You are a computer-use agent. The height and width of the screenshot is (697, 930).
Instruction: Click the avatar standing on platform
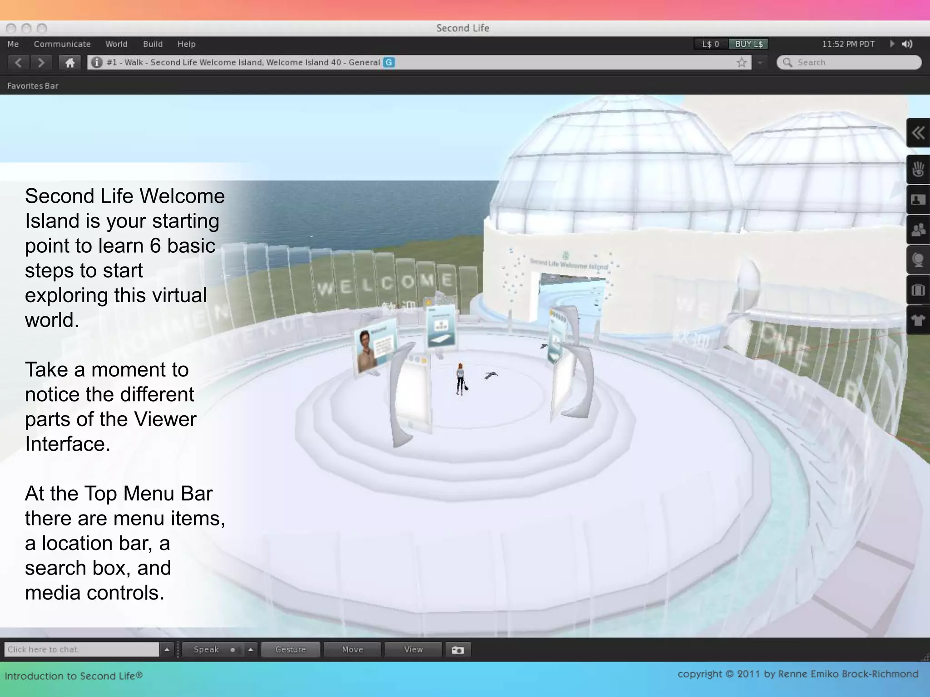(461, 379)
